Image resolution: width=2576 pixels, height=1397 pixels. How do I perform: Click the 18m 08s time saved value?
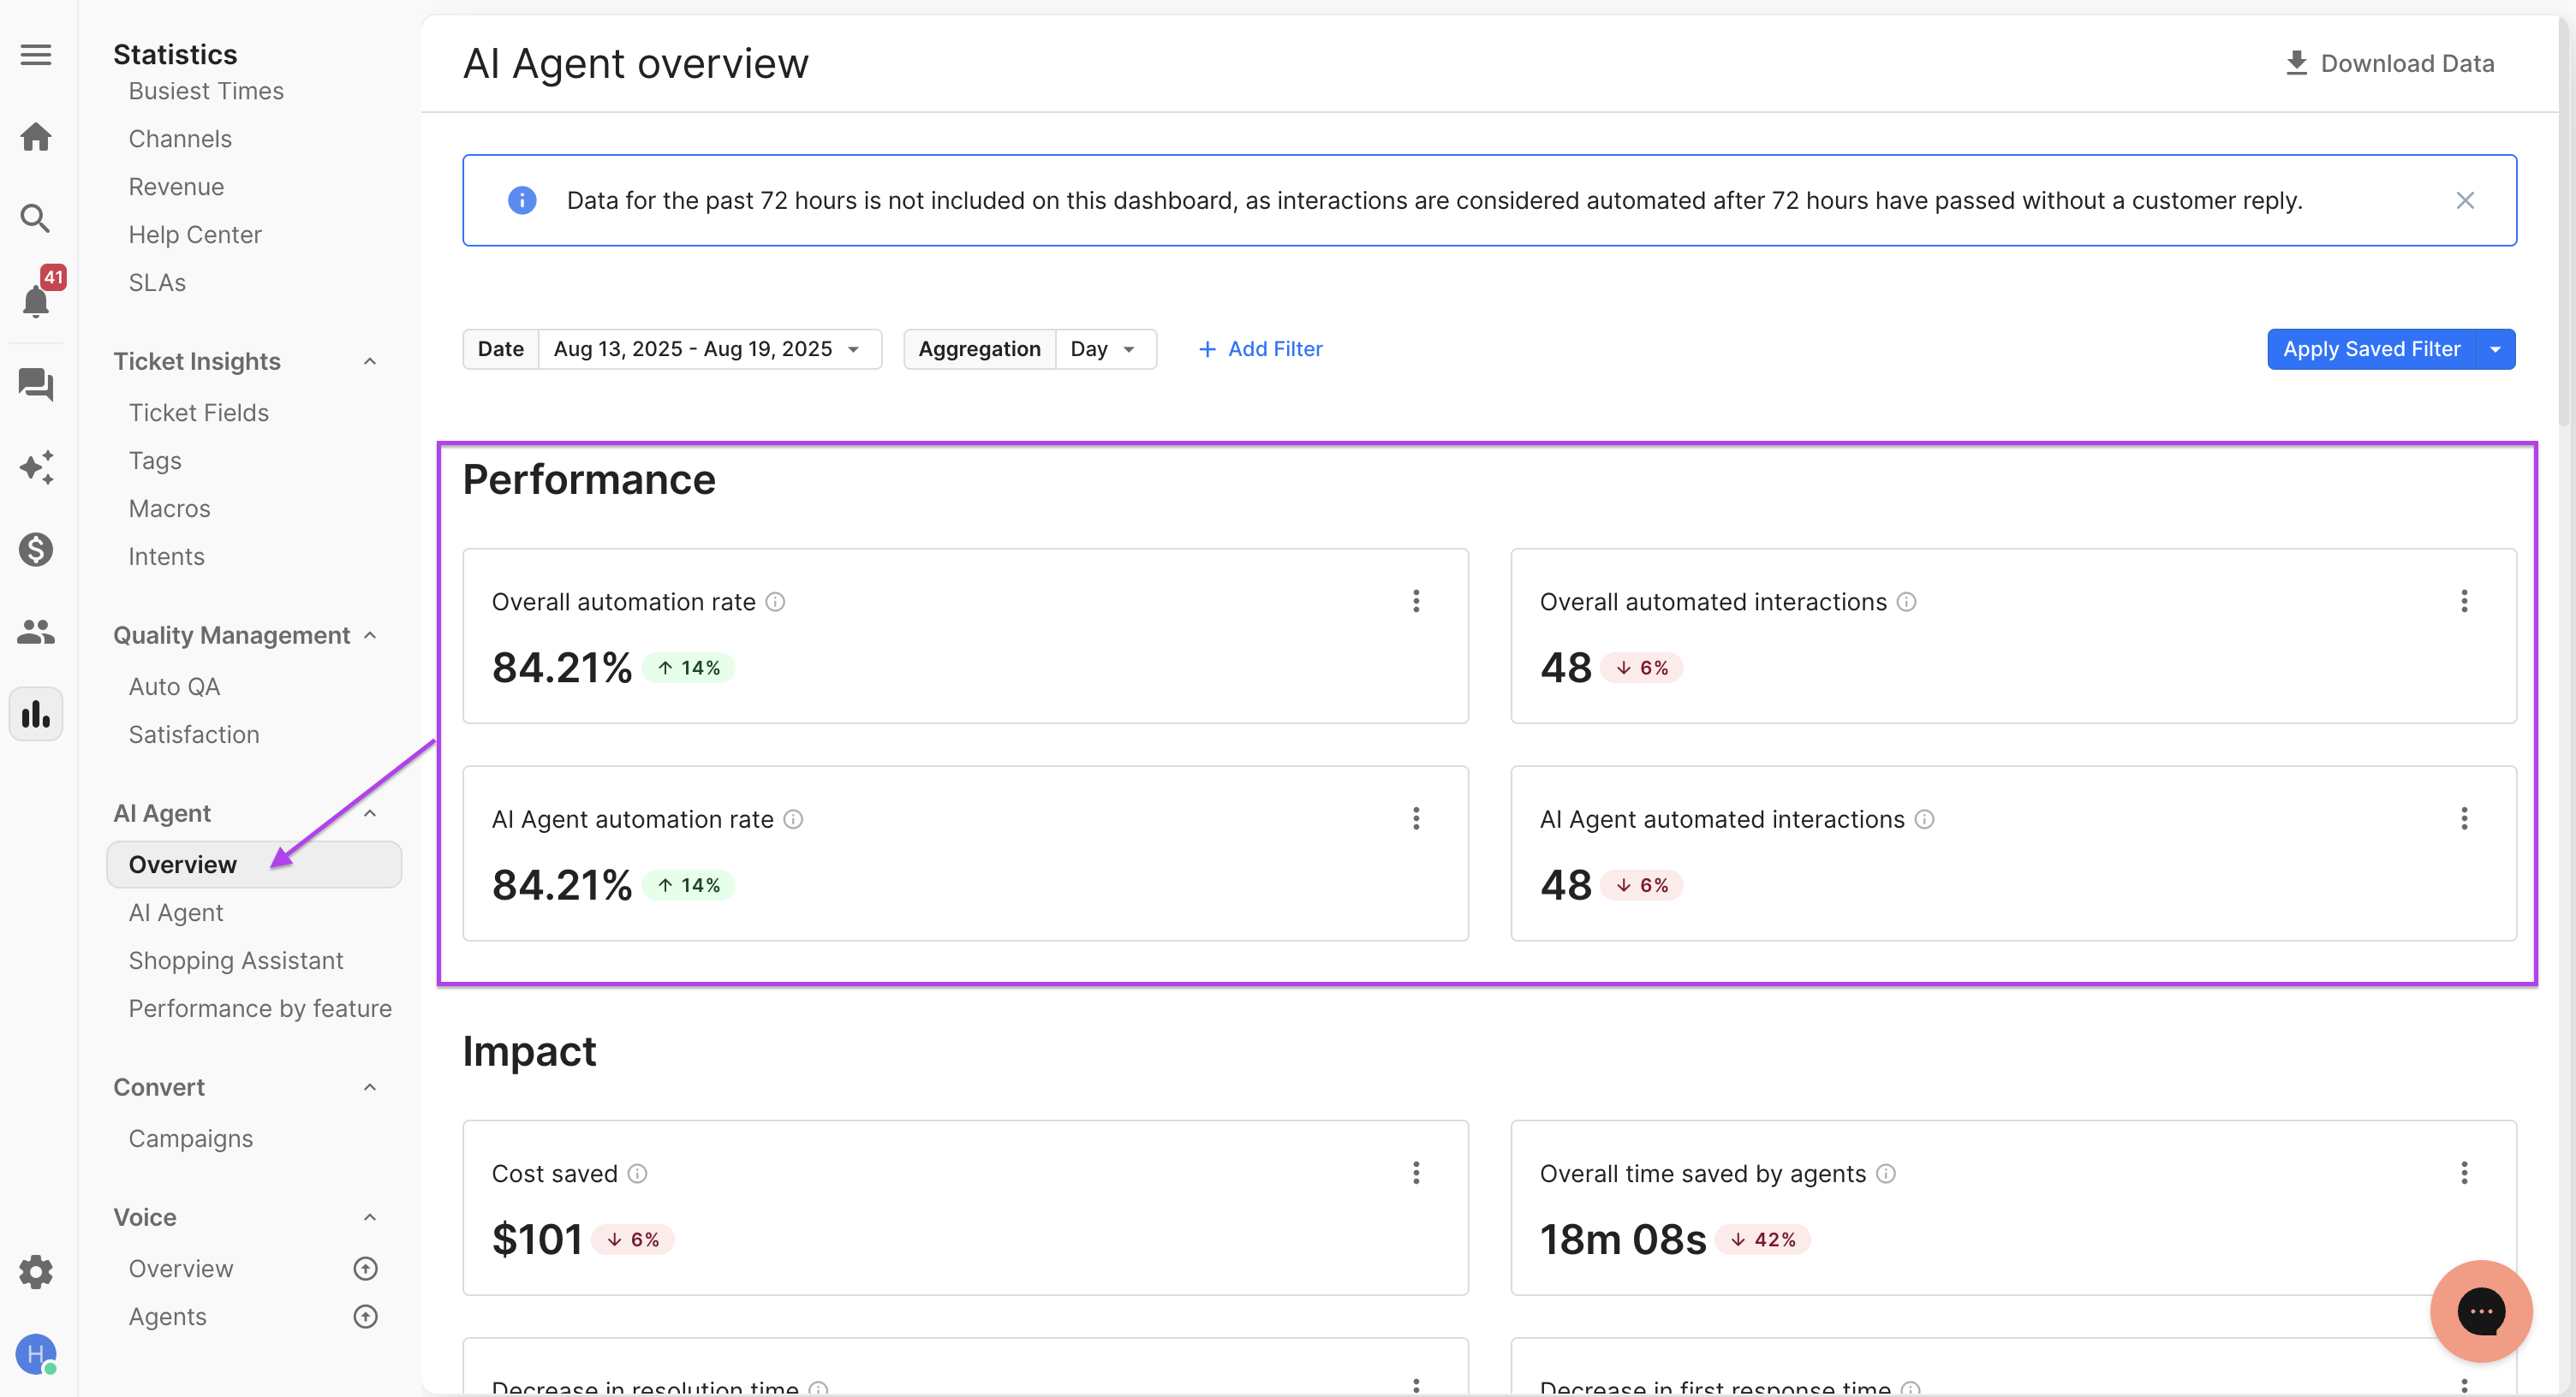point(1623,1239)
